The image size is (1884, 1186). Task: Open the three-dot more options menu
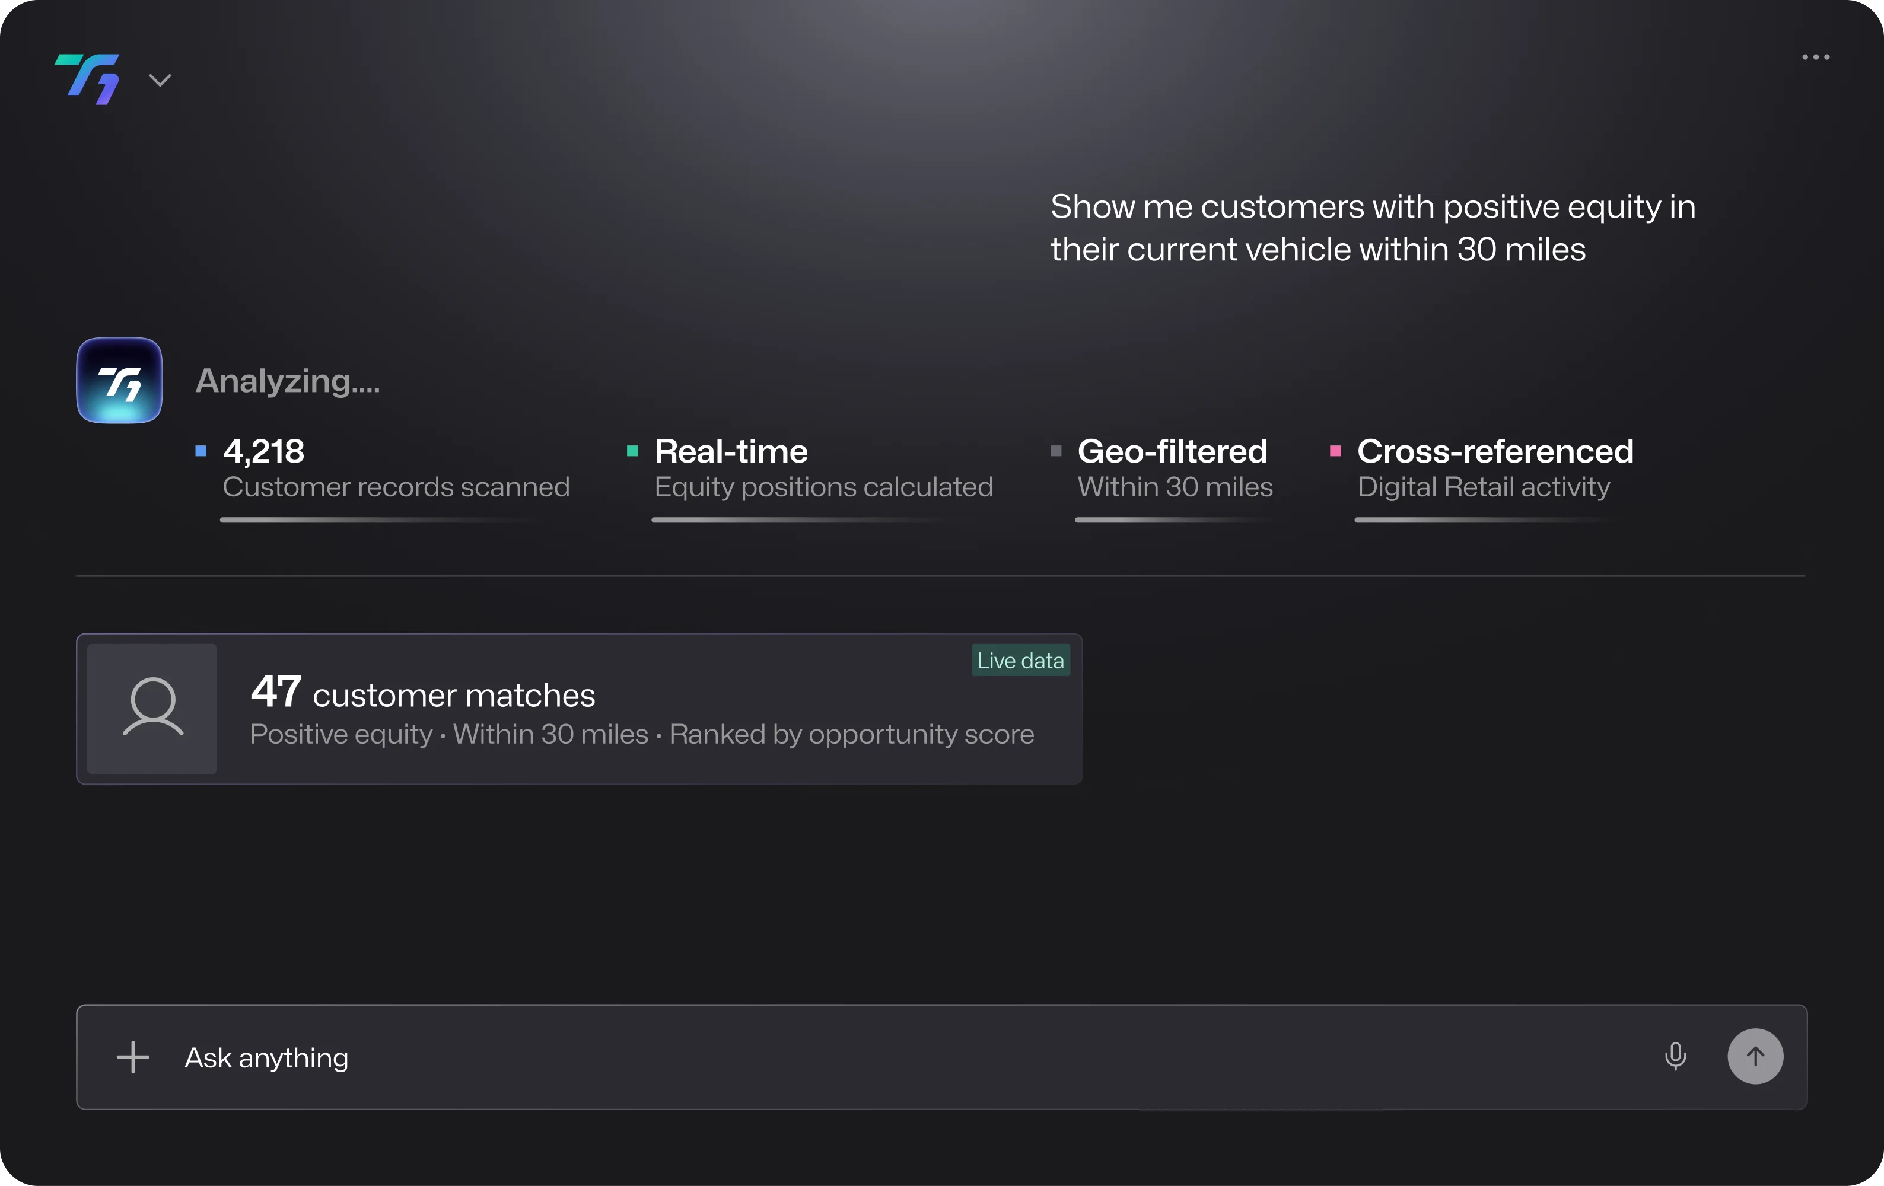pyautogui.click(x=1815, y=57)
